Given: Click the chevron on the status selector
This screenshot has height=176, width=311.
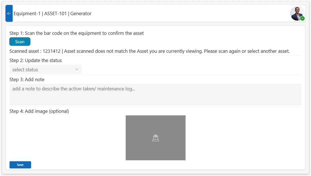Looking at the screenshot, I should point(77,69).
